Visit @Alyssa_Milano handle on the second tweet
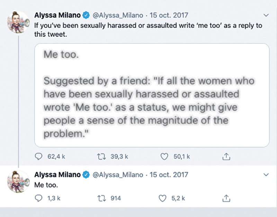 pyautogui.click(x=116, y=174)
